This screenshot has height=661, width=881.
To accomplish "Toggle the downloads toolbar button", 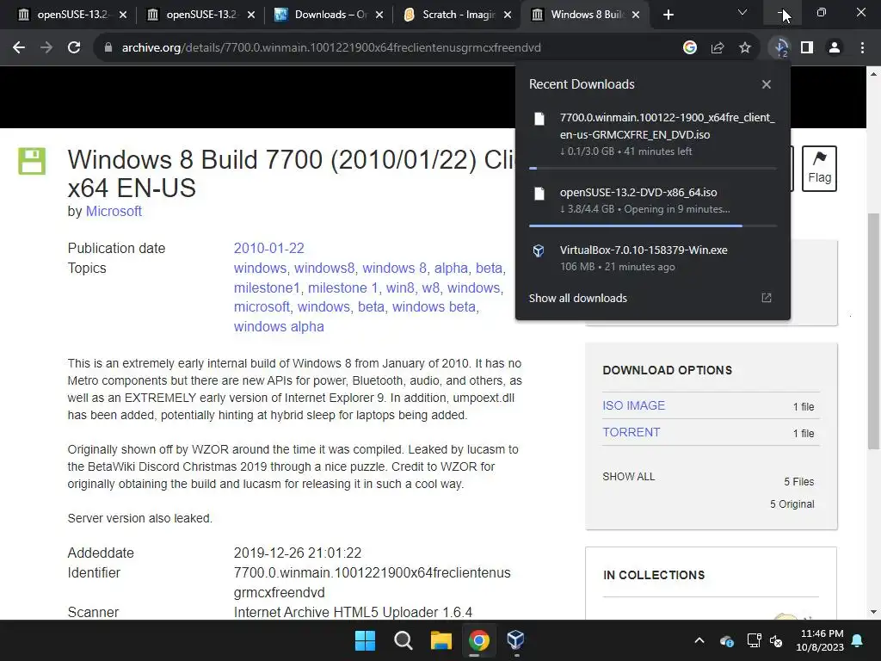I will pyautogui.click(x=780, y=48).
